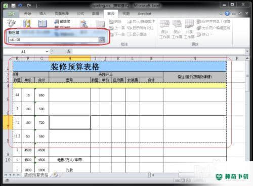Toggle Show All Comments (显示所有批注)

tap(141, 28)
